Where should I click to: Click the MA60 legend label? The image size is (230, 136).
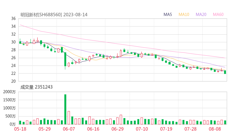[218, 15]
